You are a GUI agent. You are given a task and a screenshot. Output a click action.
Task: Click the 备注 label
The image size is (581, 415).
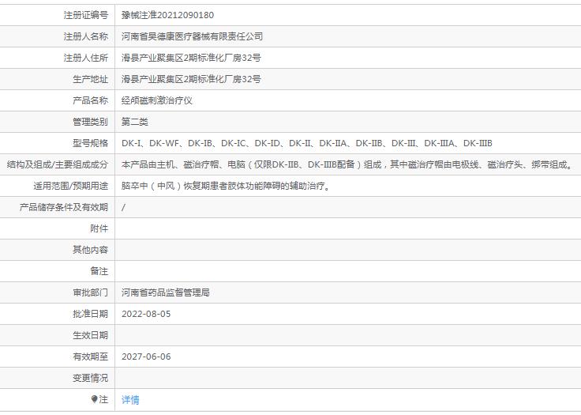point(99,271)
